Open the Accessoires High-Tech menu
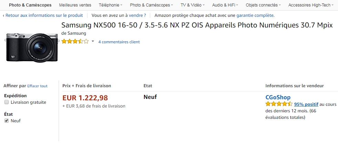338x158 pixels. click(x=311, y=5)
